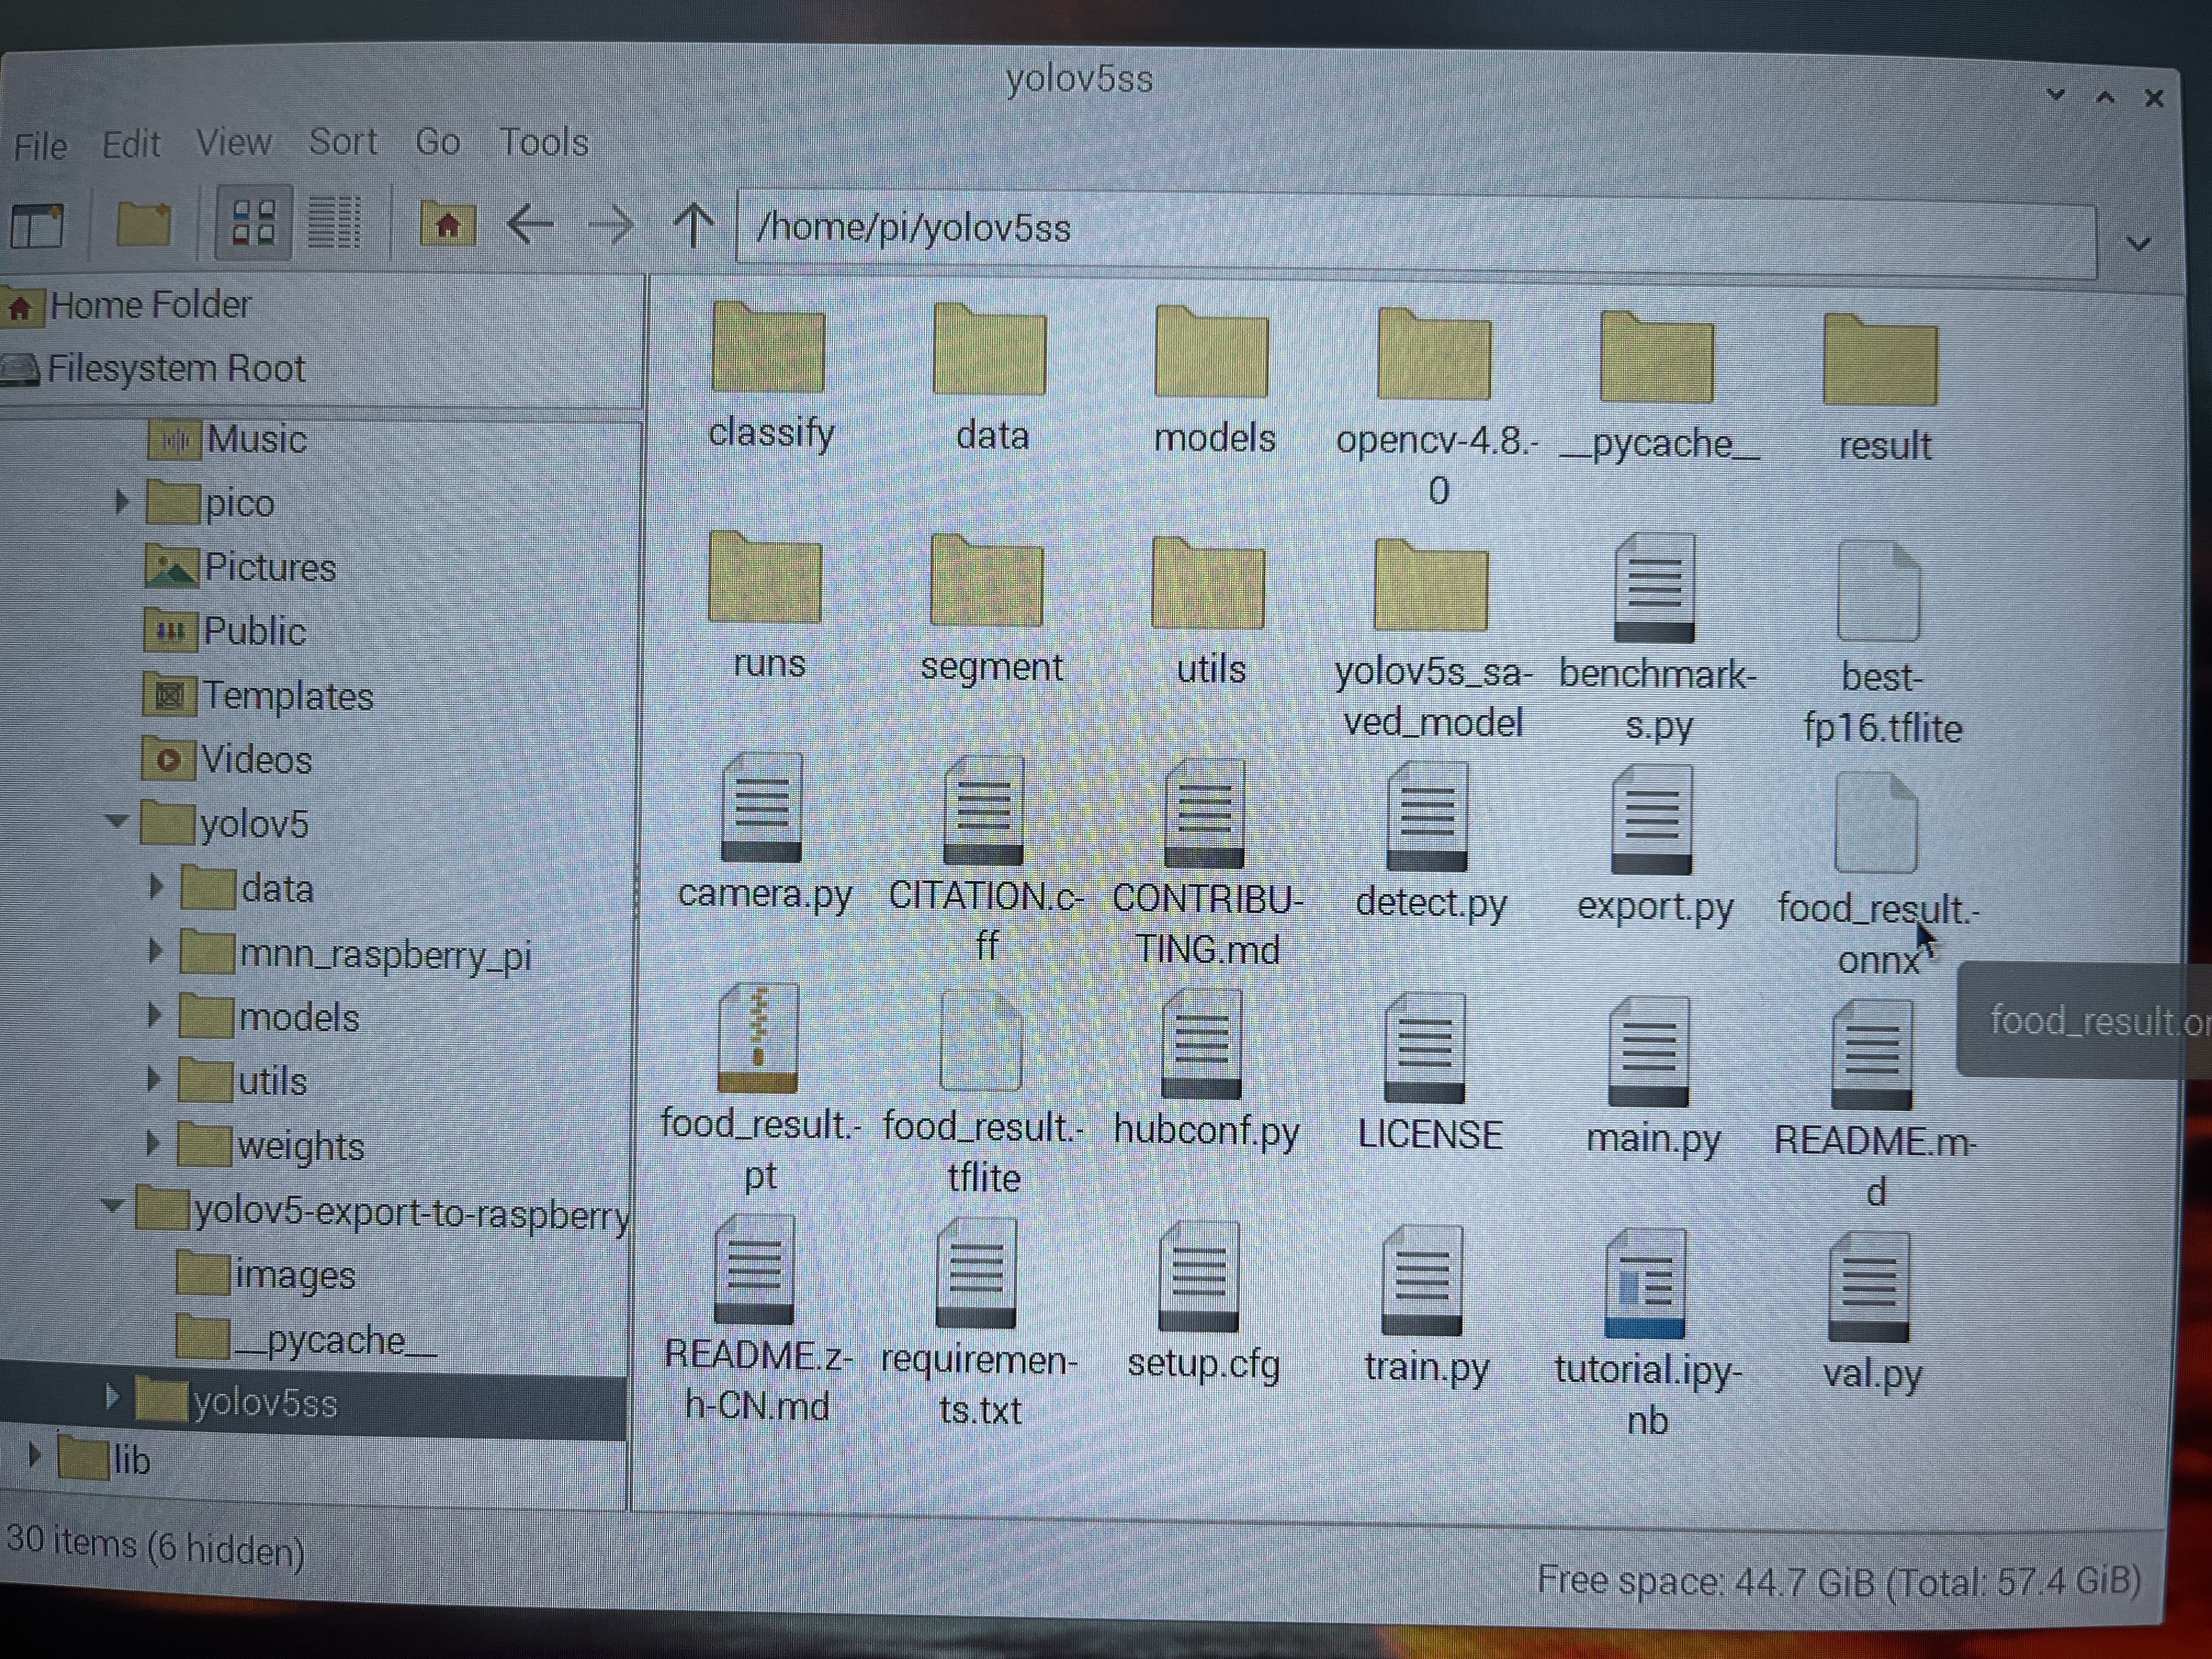2212x1659 pixels.
Task: Select the tutorial.ipynb file icon
Action: pyautogui.click(x=1645, y=1284)
